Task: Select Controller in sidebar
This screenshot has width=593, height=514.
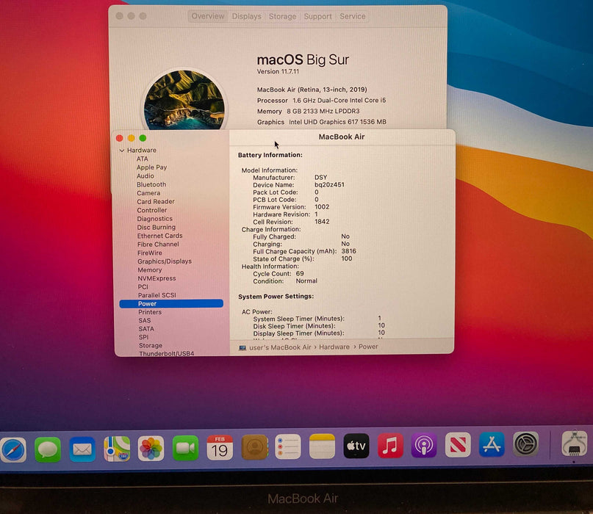Action: tap(152, 210)
